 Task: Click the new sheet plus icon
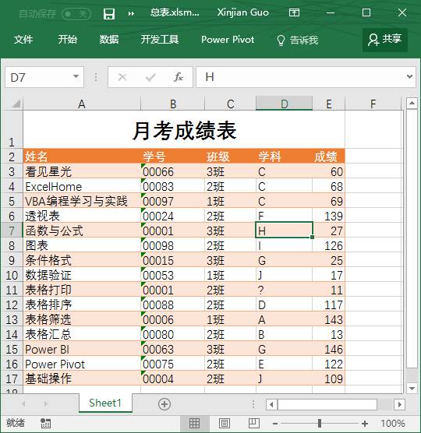tap(165, 404)
